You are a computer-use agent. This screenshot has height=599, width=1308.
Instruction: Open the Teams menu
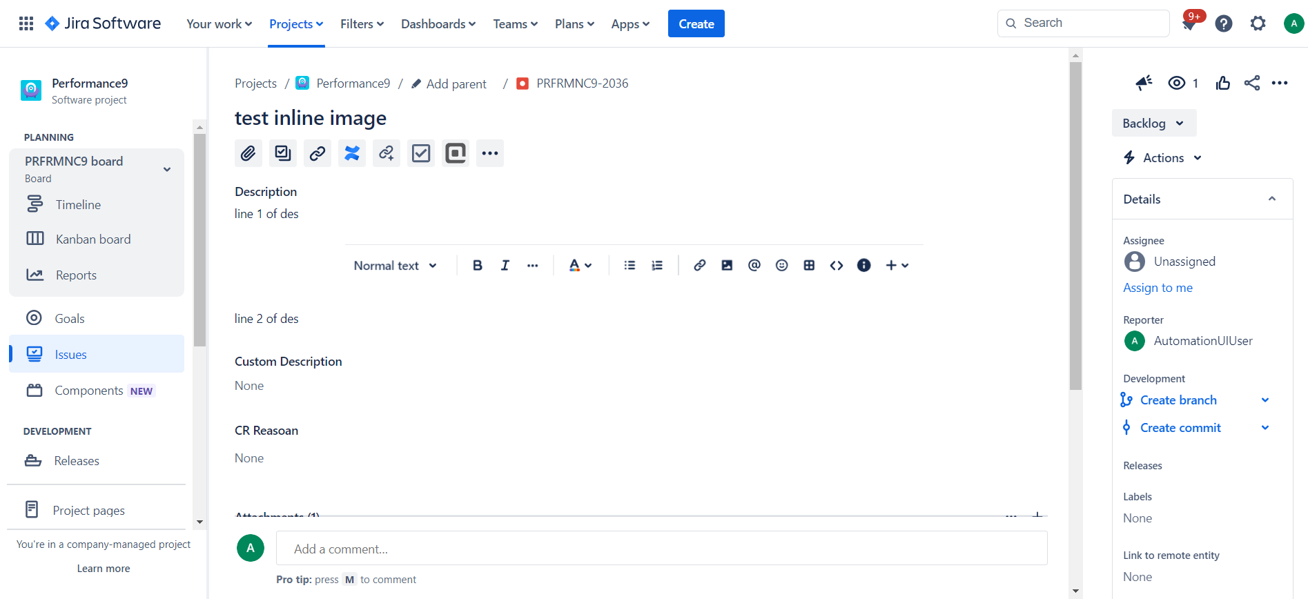coord(516,24)
